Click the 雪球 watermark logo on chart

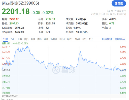(x=64, y=70)
